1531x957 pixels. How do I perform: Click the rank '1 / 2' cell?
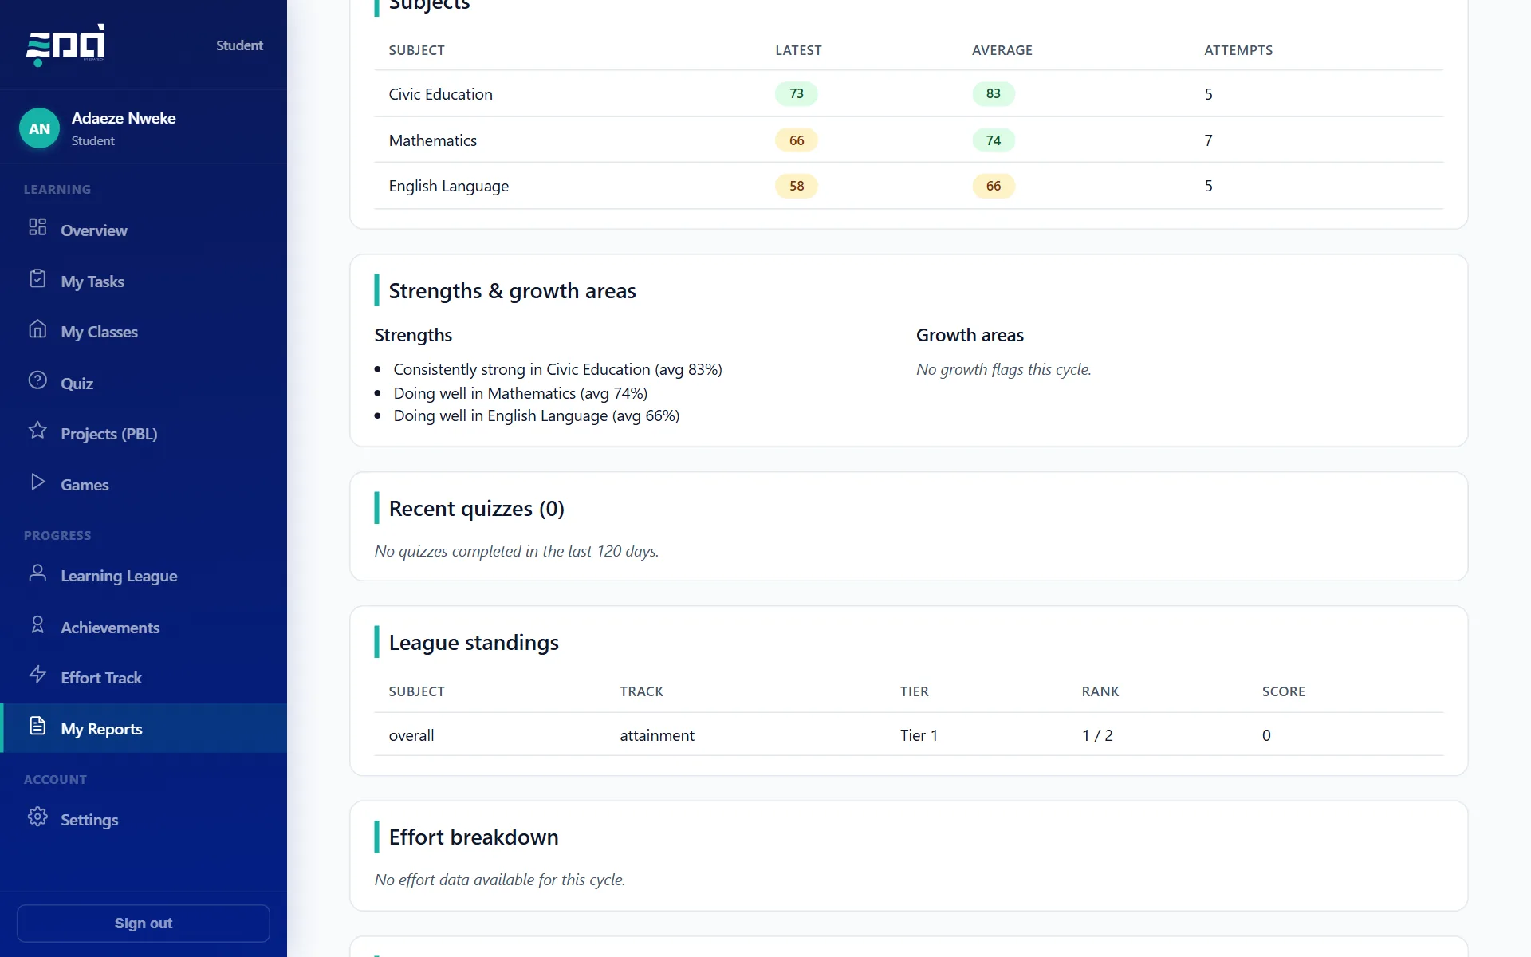pyautogui.click(x=1097, y=735)
